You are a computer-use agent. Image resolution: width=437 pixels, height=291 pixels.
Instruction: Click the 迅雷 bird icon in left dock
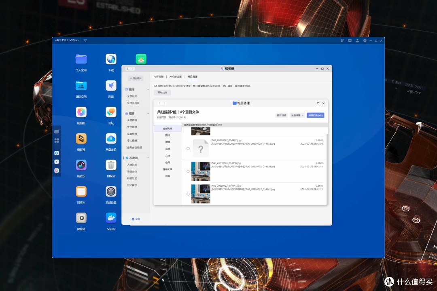(57, 162)
